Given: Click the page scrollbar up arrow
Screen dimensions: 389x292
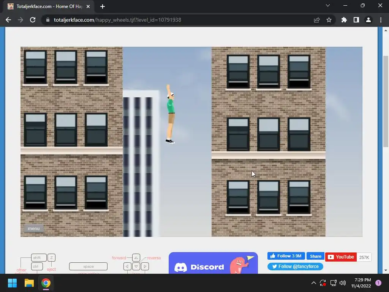Looking at the screenshot, I should (x=386, y=30).
